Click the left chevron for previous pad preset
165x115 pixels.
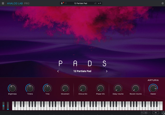tap(58, 71)
